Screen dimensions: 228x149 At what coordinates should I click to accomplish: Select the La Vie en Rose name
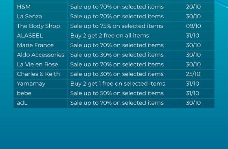click(x=37, y=65)
